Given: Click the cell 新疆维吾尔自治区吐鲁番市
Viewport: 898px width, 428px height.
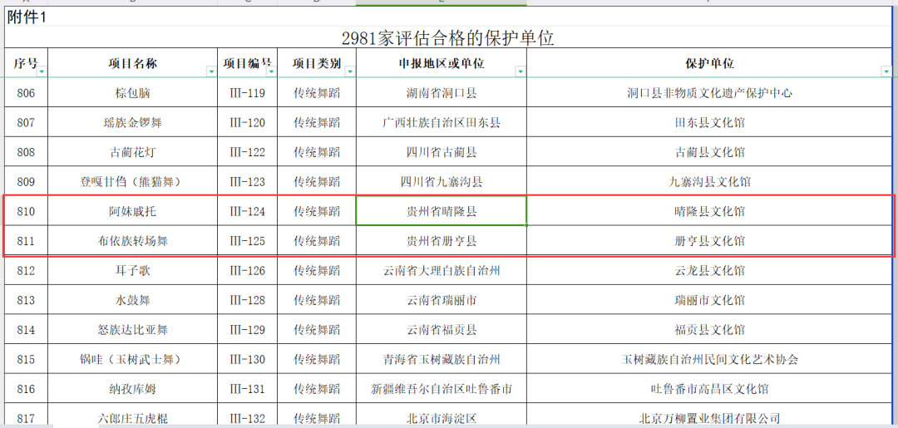Looking at the screenshot, I should click(x=441, y=389).
